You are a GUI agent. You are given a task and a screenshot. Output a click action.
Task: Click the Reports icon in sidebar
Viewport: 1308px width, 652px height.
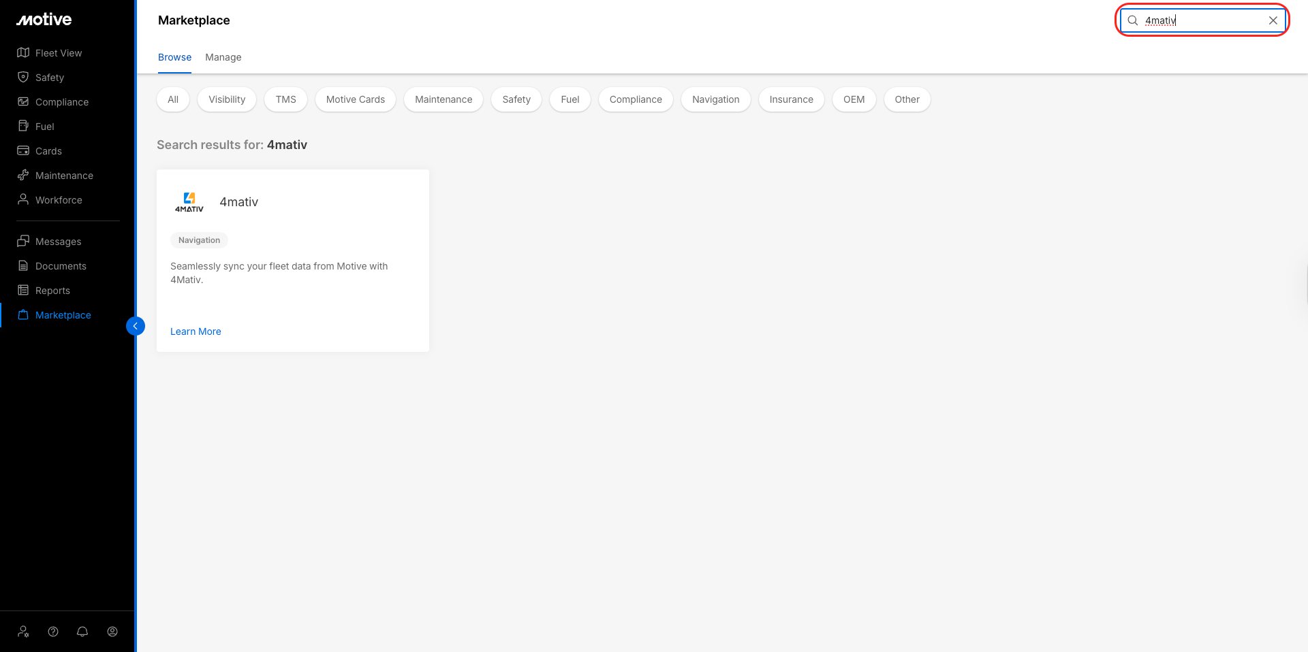pyautogui.click(x=23, y=290)
